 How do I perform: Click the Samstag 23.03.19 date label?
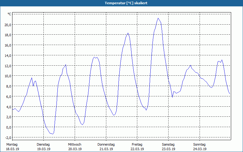point(168,147)
